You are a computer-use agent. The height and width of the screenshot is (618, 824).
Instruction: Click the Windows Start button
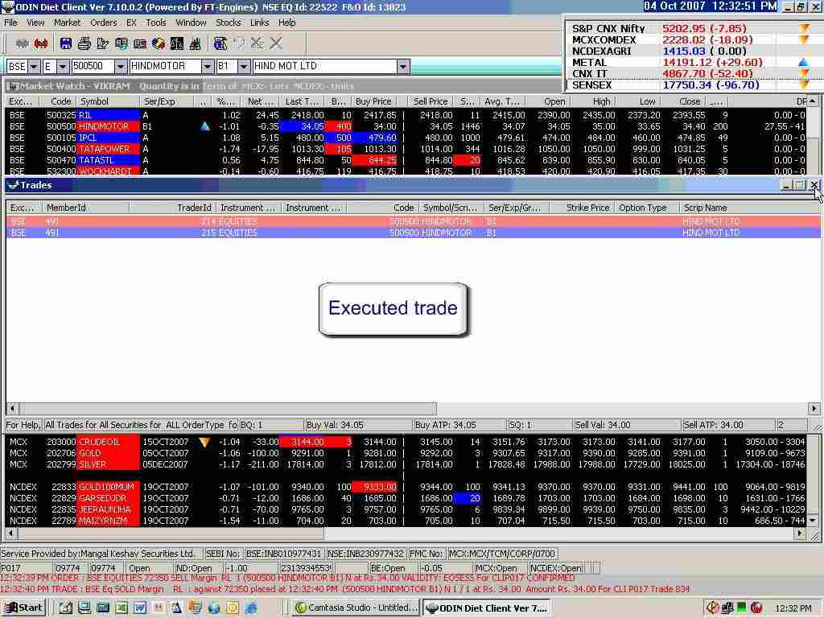23,608
